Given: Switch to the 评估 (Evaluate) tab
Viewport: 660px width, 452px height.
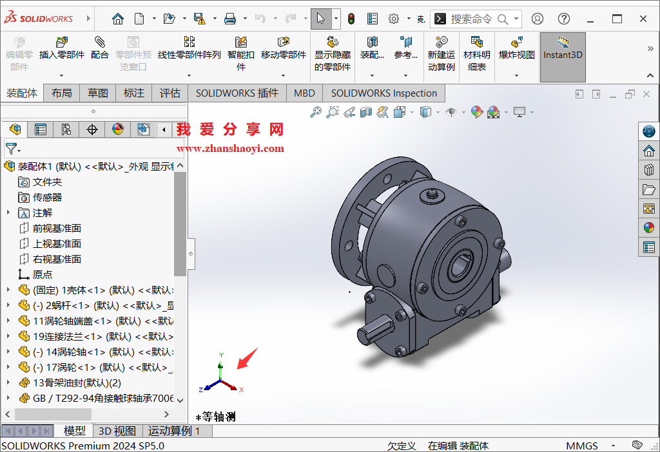Looking at the screenshot, I should tap(170, 93).
